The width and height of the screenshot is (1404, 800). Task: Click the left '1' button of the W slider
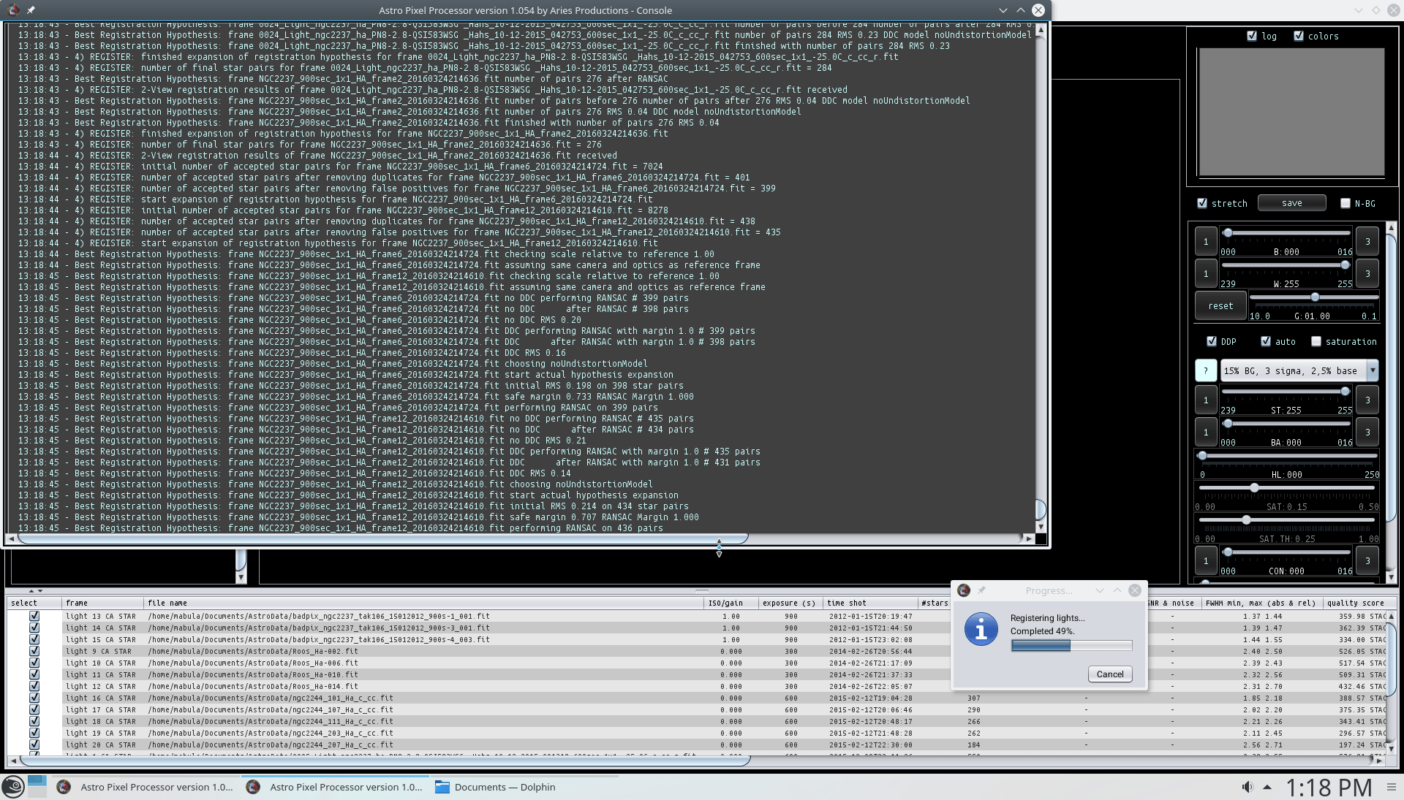1206,273
